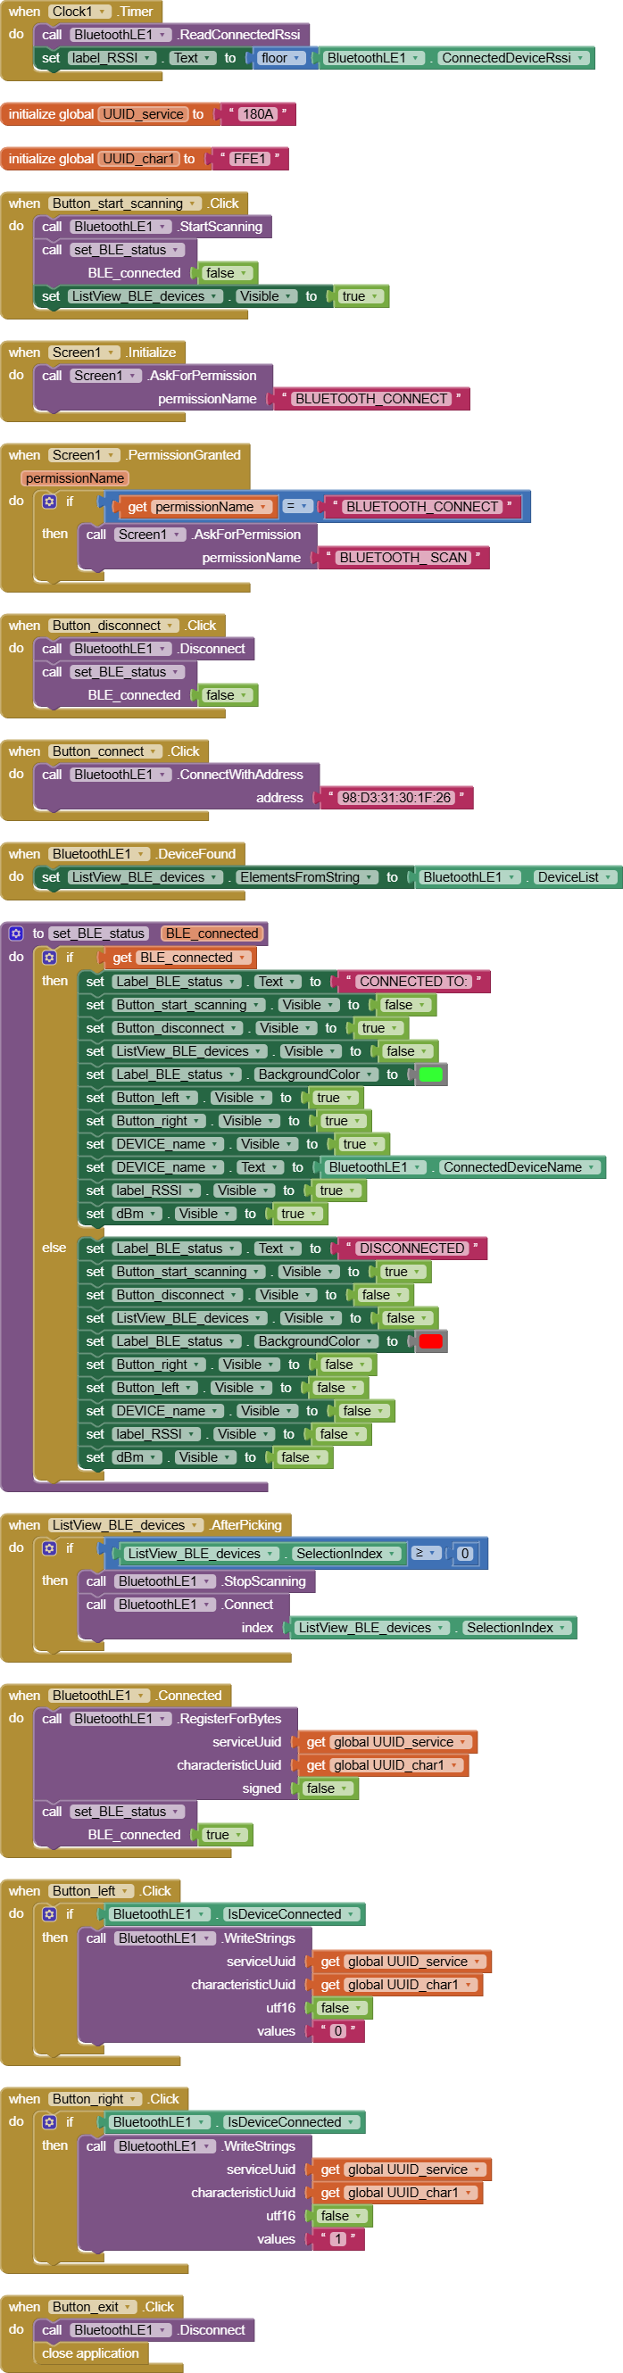
Task: Select the close application block
Action: (x=90, y=2352)
